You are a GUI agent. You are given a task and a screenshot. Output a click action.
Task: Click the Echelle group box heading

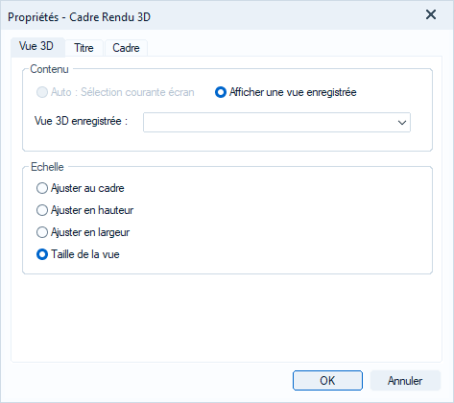pyautogui.click(x=47, y=167)
